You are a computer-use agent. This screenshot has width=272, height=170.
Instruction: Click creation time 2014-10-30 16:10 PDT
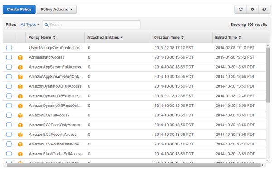coord(174,144)
